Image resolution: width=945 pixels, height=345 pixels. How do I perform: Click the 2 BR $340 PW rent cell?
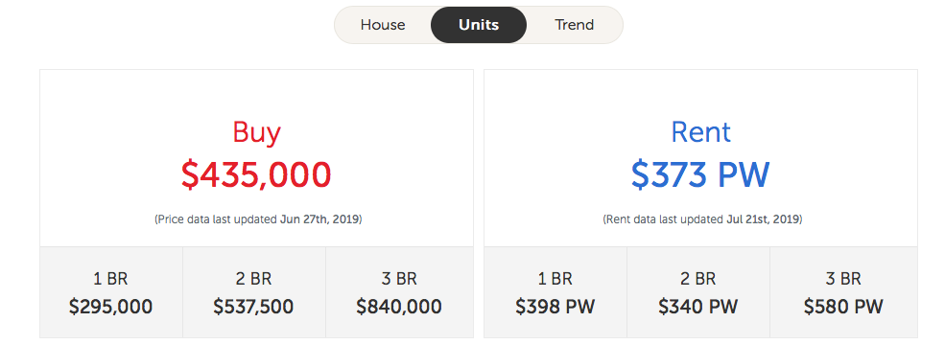pos(697,292)
